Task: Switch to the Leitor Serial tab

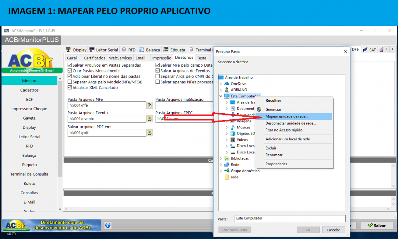Action: [x=104, y=50]
